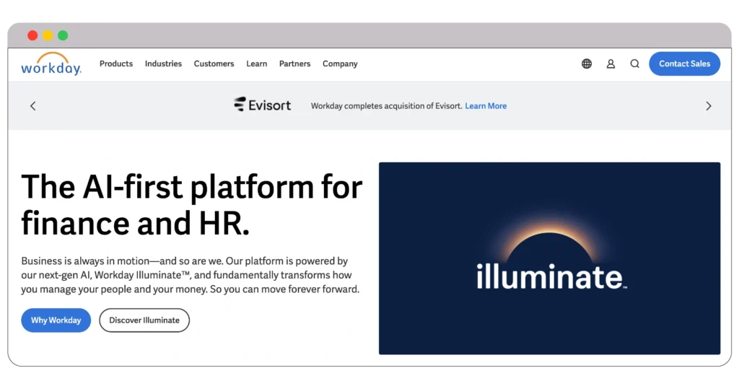Click the Why Workday button
The height and width of the screenshot is (389, 739).
[x=56, y=320]
